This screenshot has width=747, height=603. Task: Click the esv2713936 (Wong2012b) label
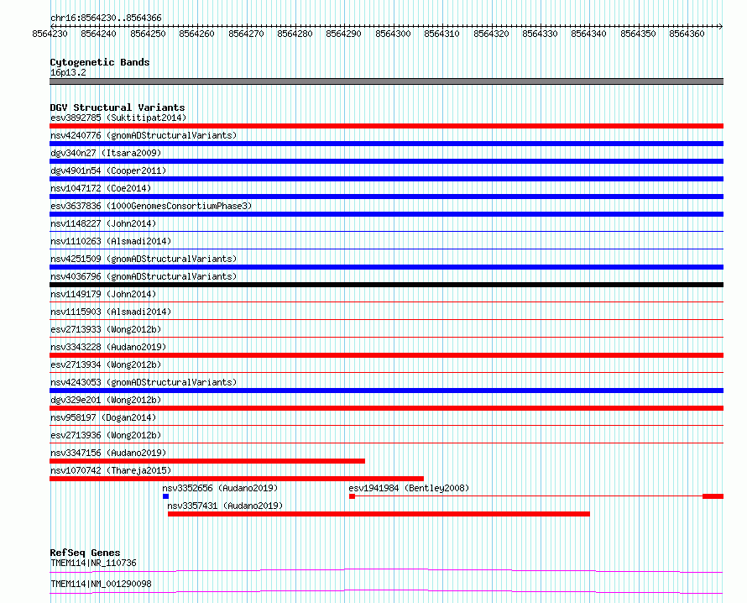tap(106, 435)
